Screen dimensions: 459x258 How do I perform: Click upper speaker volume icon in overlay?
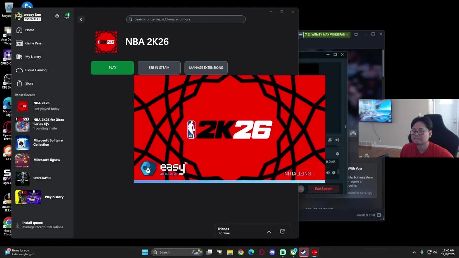337,140
